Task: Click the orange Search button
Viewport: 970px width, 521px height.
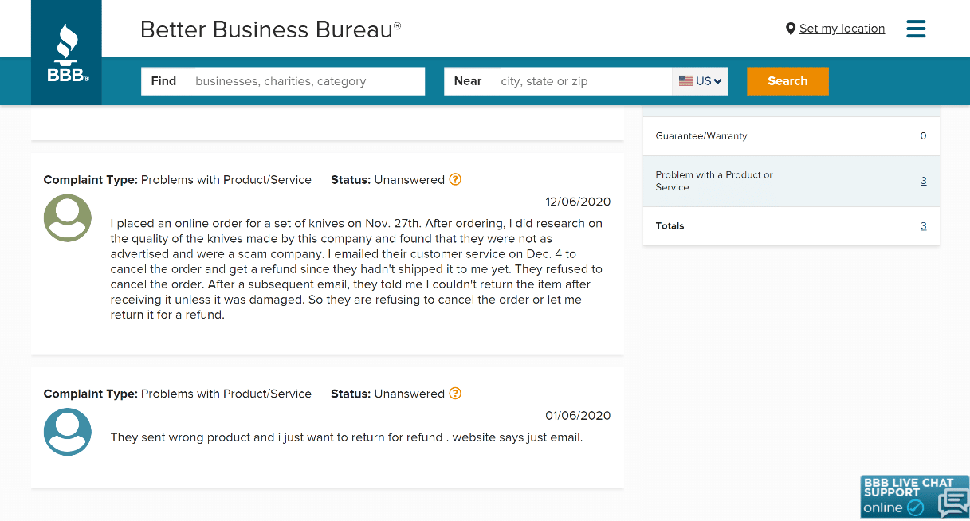Action: 787,81
